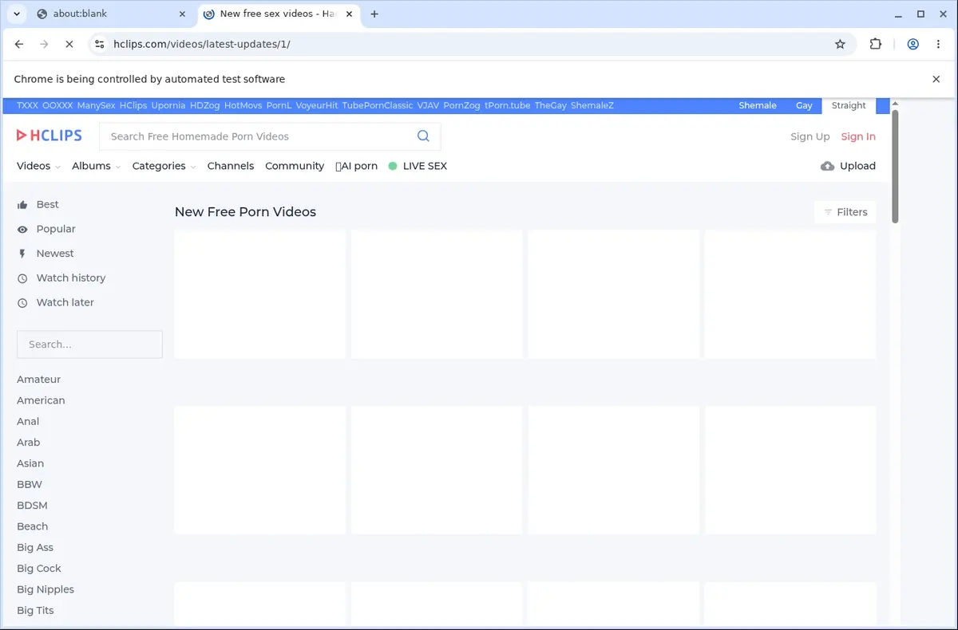Click the HClips logo

tap(49, 136)
